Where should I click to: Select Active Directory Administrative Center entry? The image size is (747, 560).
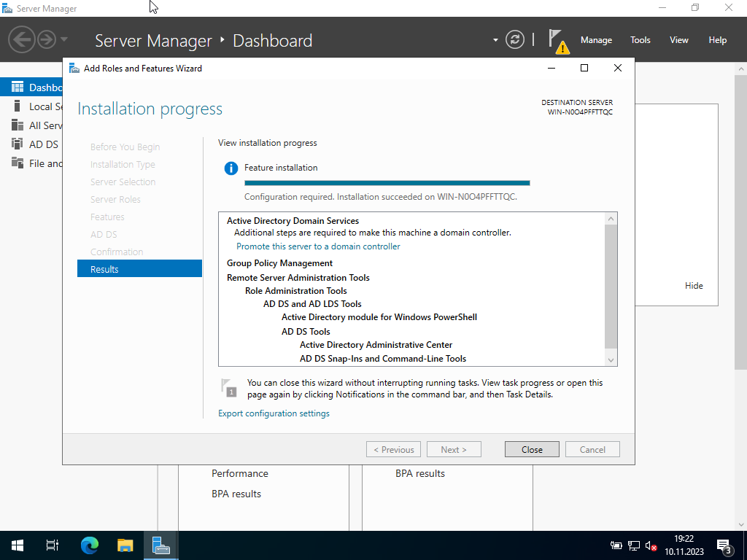click(x=376, y=345)
